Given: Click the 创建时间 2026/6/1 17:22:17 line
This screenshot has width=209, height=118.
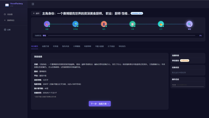Looking at the screenshot, I should coord(45,93).
